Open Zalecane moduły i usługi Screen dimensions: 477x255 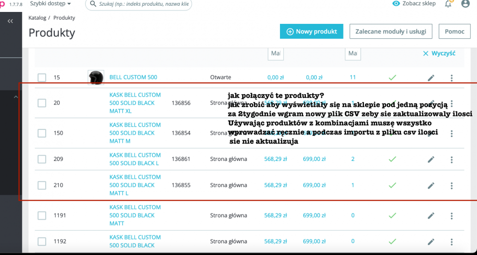pyautogui.click(x=391, y=32)
